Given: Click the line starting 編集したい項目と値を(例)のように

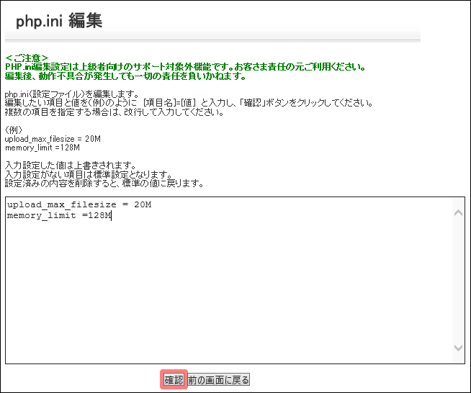Looking at the screenshot, I should pos(189,103).
